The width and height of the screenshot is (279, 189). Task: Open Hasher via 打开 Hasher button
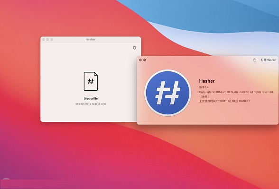pyautogui.click(x=268, y=60)
